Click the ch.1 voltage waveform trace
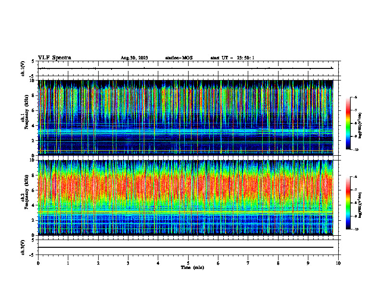The image size is (381, 295). pyautogui.click(x=186, y=68)
